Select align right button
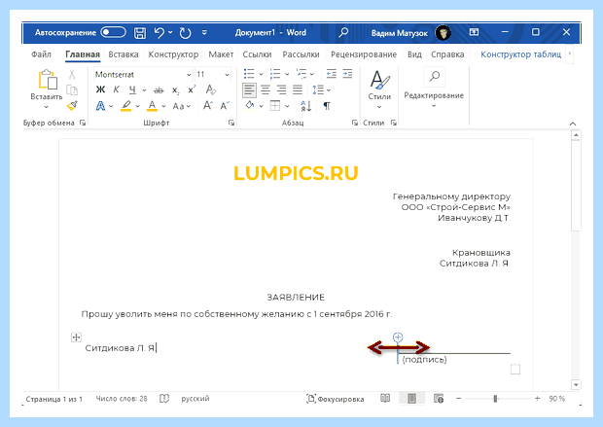Screen dimensions: 603x427 [281, 90]
